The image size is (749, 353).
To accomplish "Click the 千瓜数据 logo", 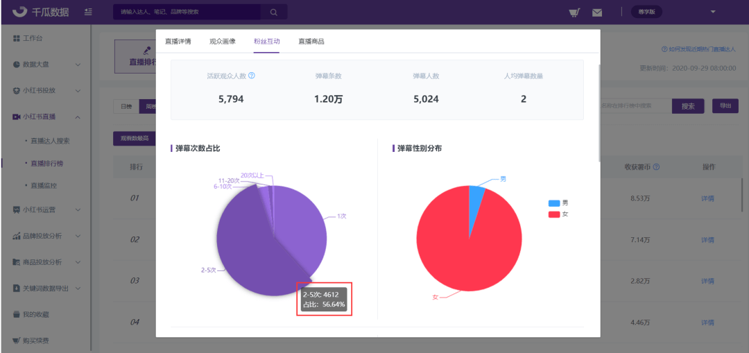I will (40, 12).
